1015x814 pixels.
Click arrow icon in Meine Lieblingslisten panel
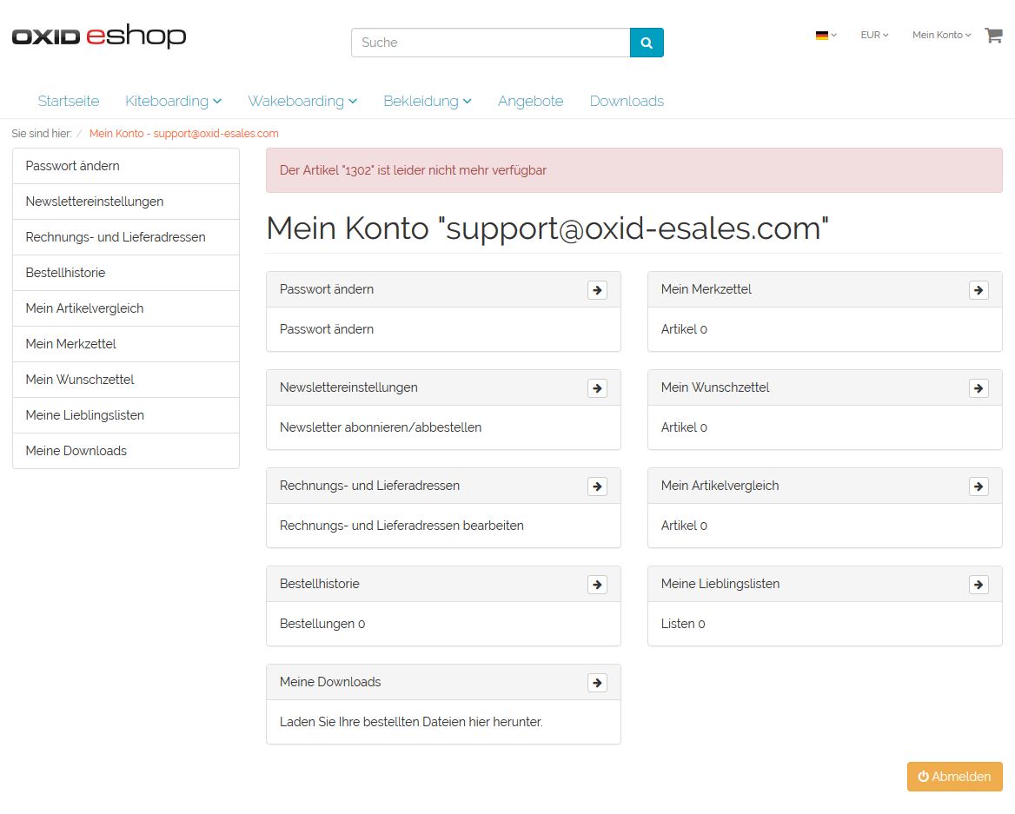coord(979,585)
